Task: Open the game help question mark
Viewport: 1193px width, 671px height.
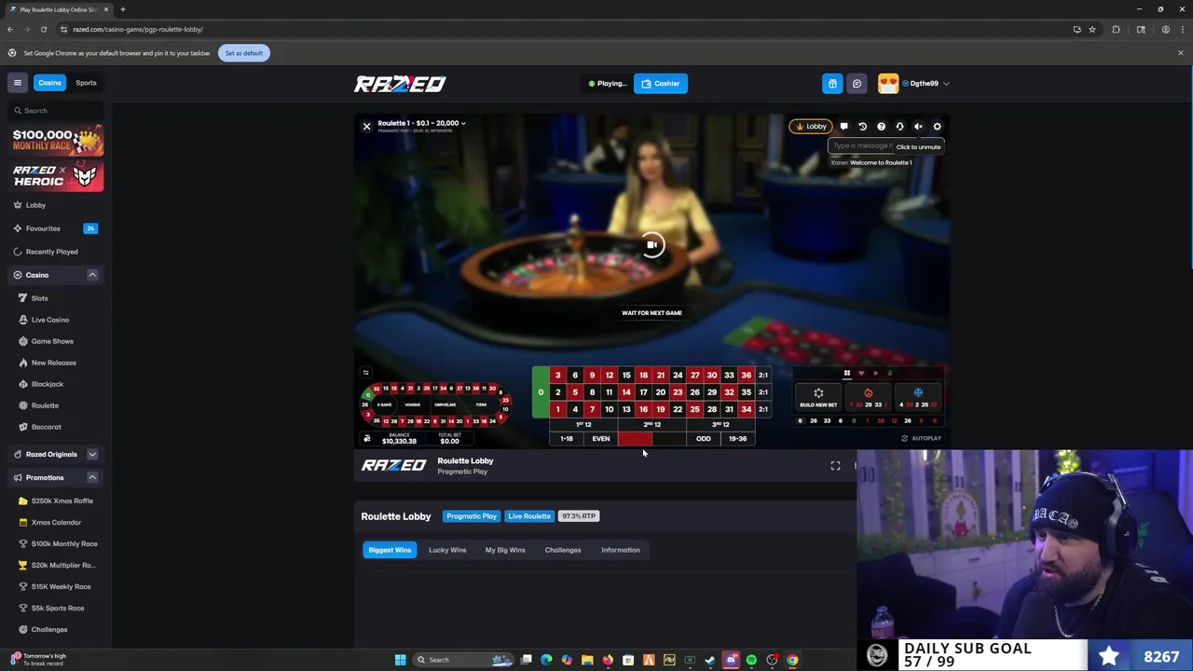Action: point(881,127)
